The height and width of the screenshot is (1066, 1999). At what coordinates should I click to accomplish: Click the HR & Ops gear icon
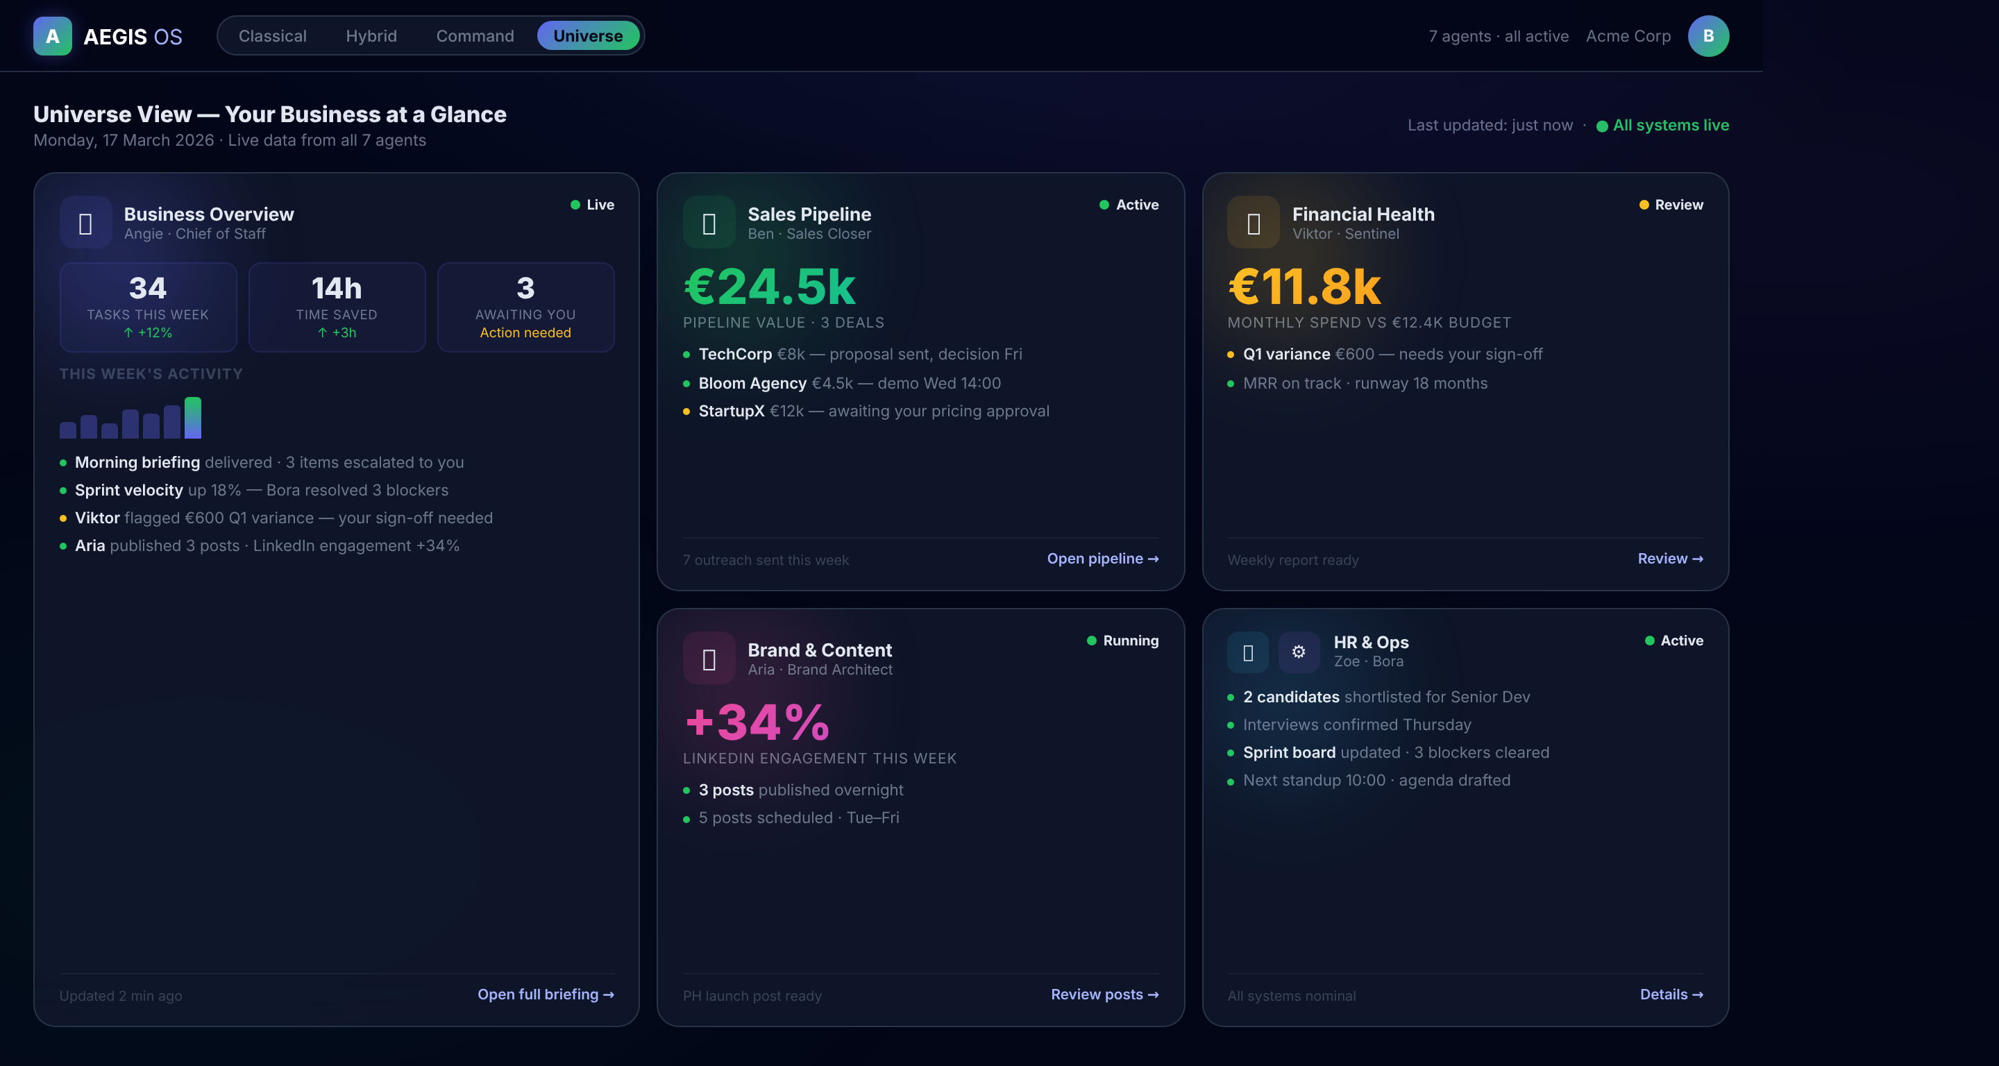1298,652
